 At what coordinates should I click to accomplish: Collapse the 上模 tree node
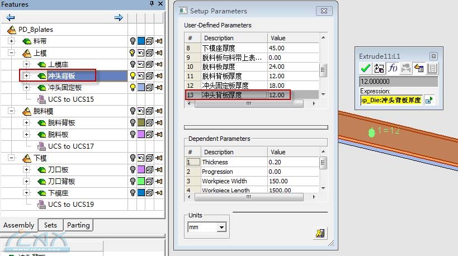pos(11,53)
